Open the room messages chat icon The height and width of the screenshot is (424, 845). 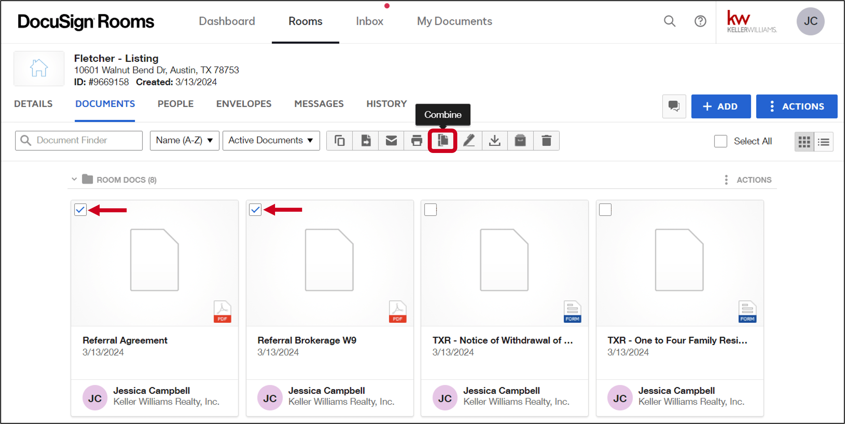674,106
